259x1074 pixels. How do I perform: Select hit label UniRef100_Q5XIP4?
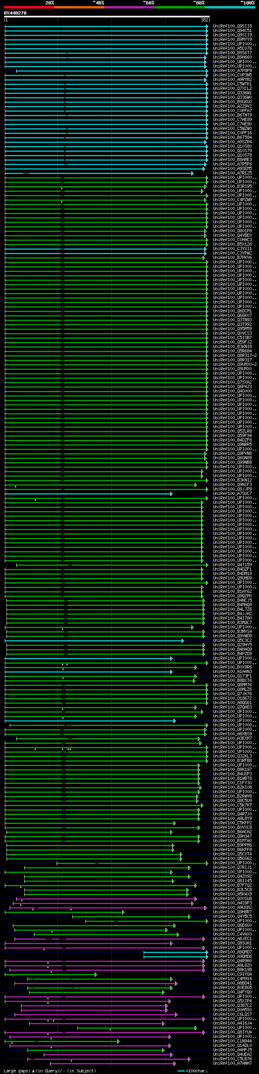pyautogui.click(x=232, y=1001)
